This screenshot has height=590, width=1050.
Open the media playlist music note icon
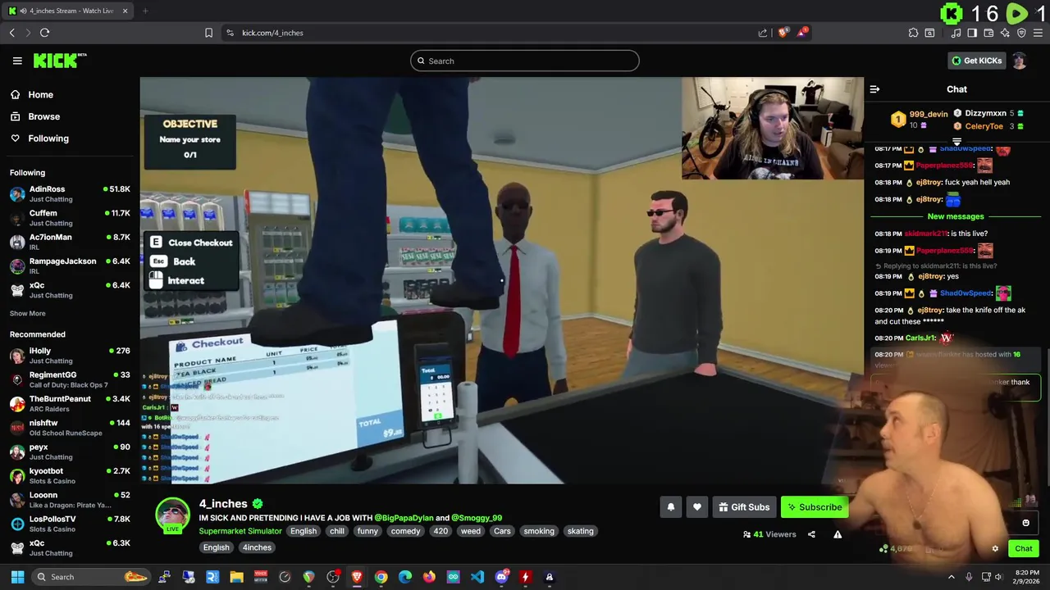point(956,33)
